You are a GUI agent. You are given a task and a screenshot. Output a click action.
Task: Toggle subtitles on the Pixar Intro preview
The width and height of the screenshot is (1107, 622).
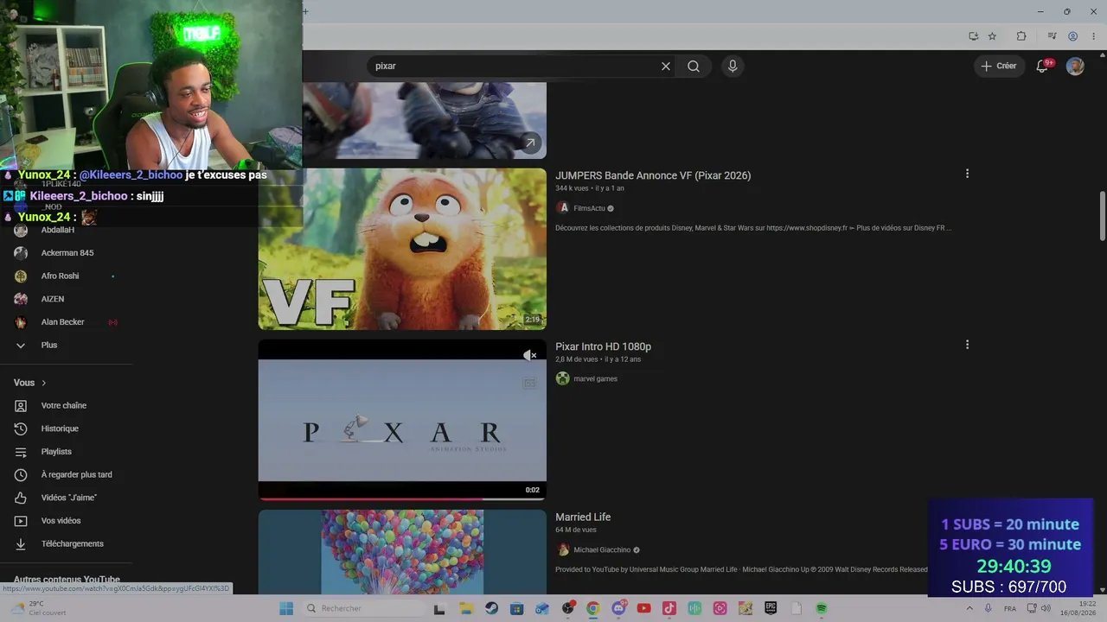(x=529, y=383)
